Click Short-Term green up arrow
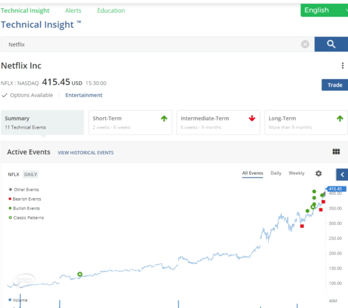This screenshot has width=348, height=308. 164,118
